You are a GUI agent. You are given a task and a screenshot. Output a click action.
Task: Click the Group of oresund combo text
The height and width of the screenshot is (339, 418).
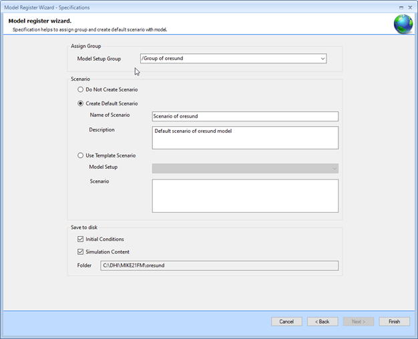(x=162, y=58)
